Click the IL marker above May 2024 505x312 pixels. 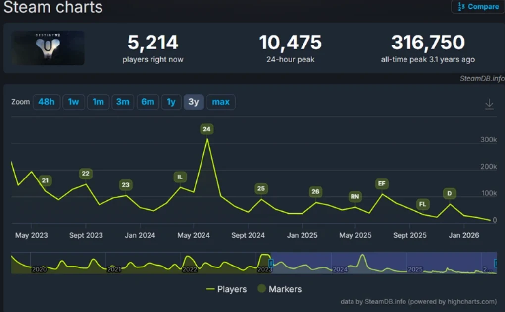180,177
